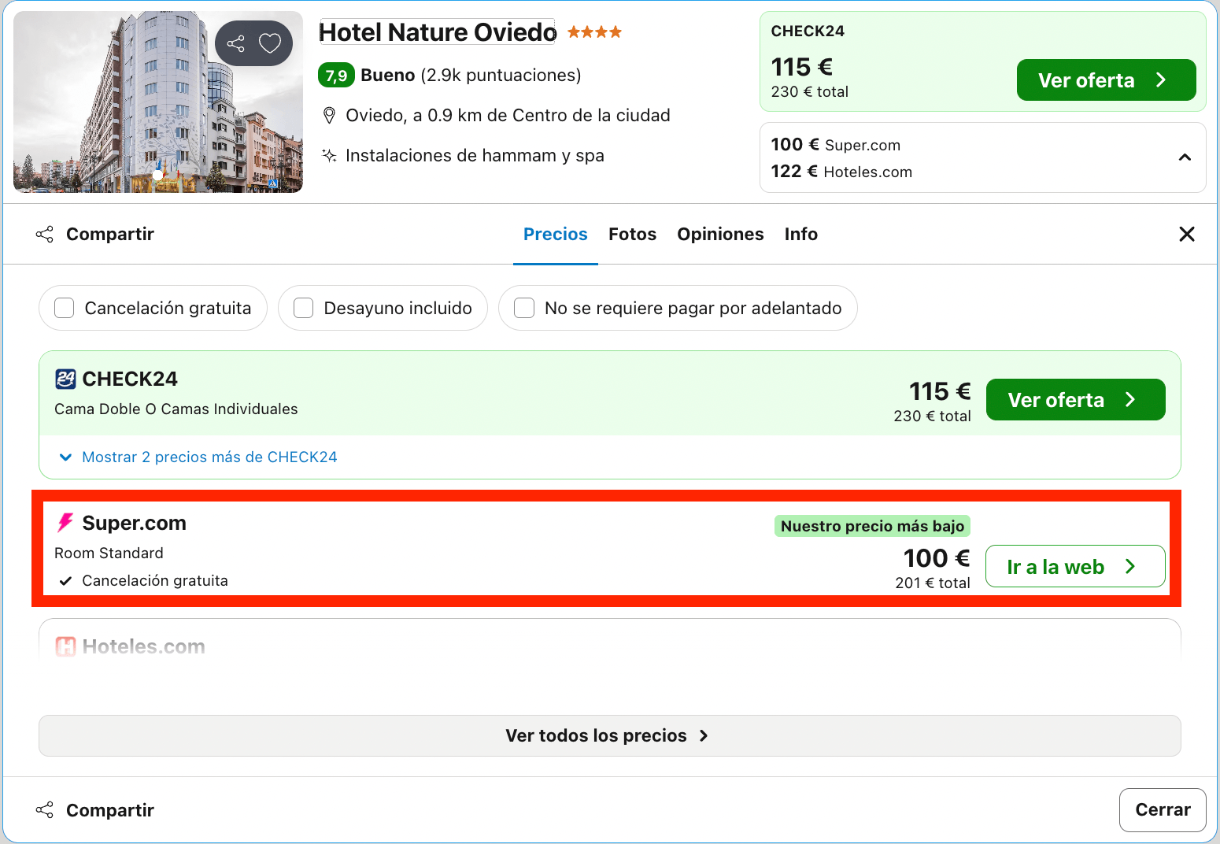Click the checkmark next to Cancelación gratuita under Super.com

pyautogui.click(x=66, y=581)
